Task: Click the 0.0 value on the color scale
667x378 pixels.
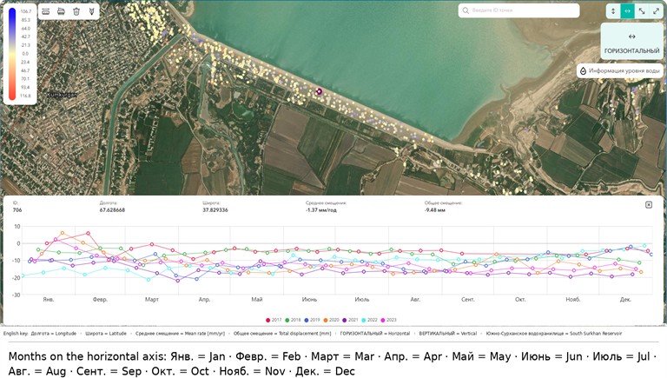Action: 25,54
